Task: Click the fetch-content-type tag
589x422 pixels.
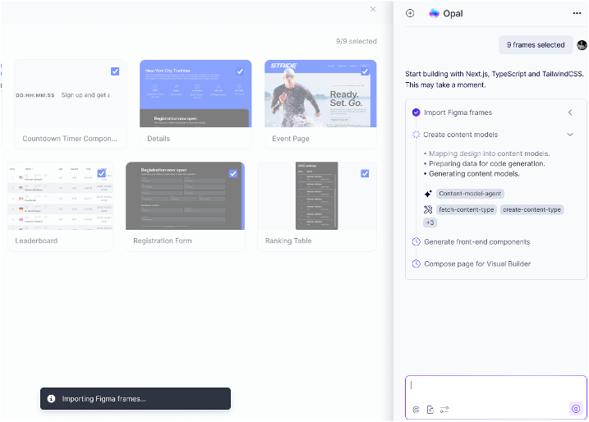Action: (466, 210)
